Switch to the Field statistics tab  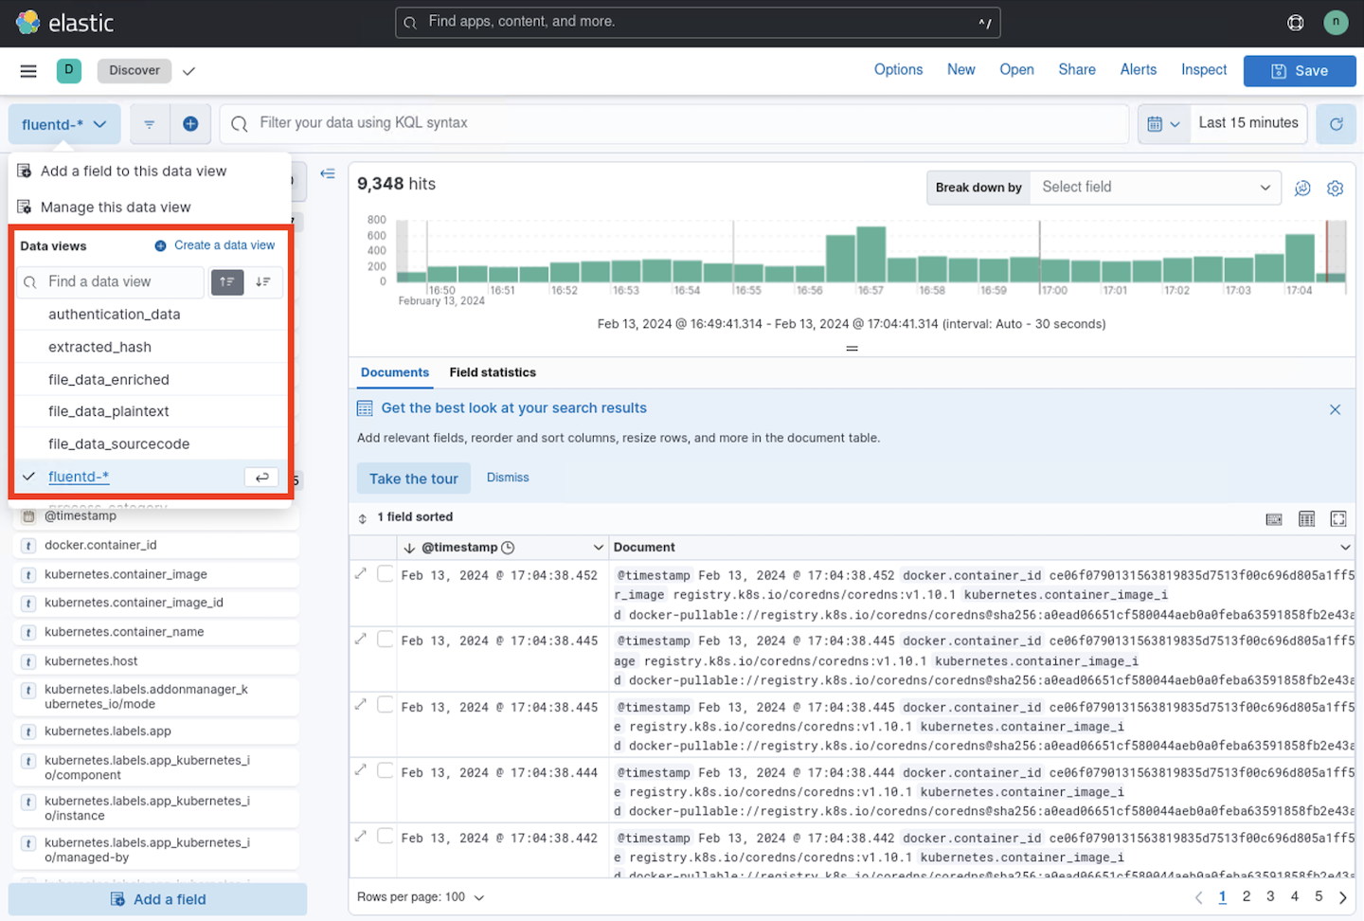493,372
